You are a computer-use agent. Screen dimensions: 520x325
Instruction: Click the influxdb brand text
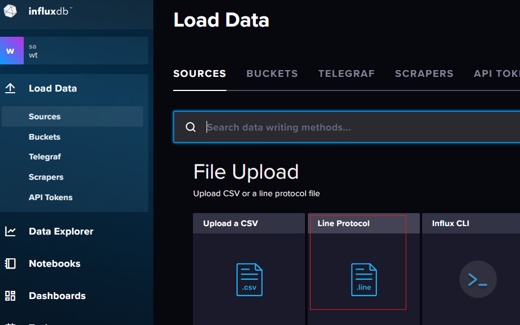pos(49,11)
